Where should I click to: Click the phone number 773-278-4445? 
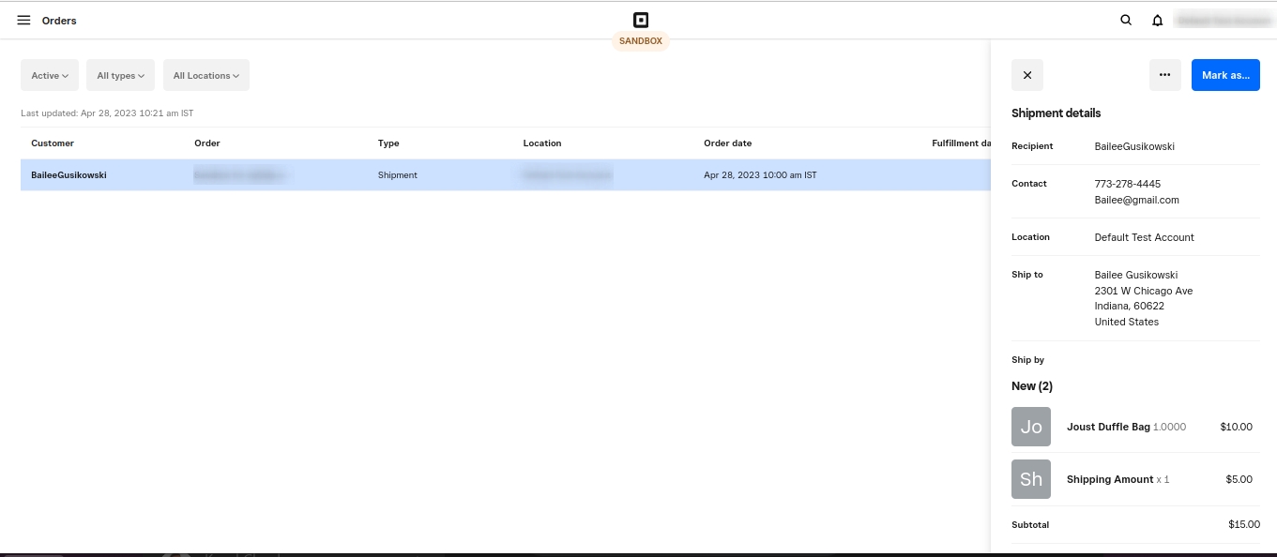coord(1127,184)
